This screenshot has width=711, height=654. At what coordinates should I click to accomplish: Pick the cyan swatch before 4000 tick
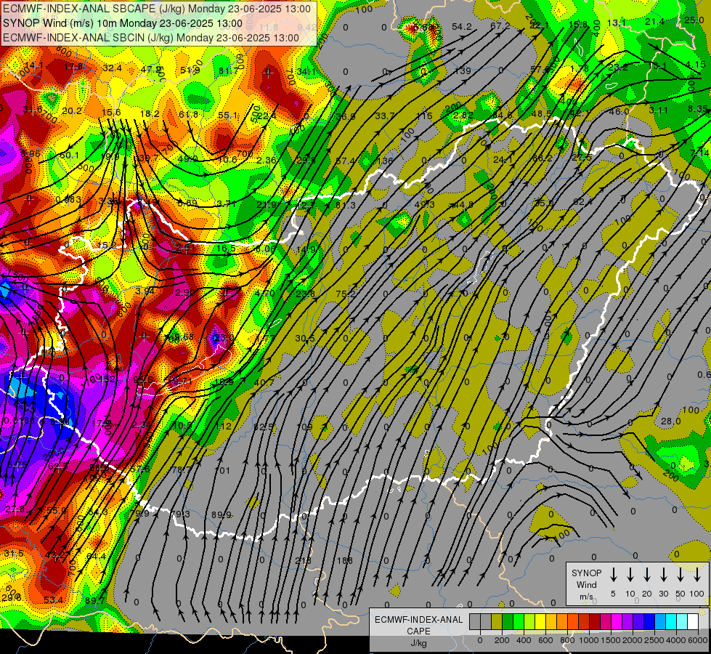(x=672, y=622)
